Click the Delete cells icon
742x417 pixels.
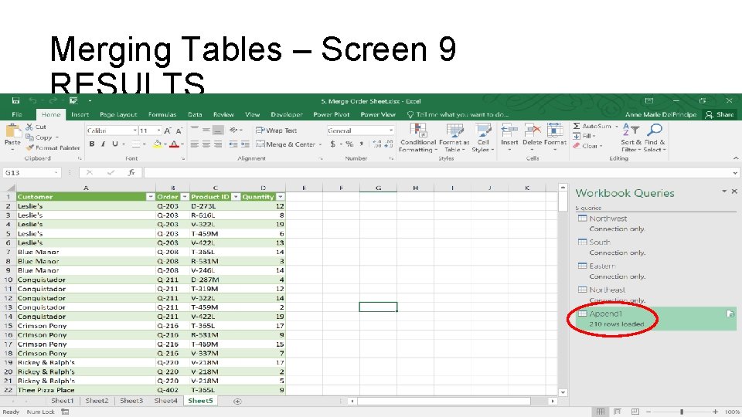pyautogui.click(x=532, y=130)
